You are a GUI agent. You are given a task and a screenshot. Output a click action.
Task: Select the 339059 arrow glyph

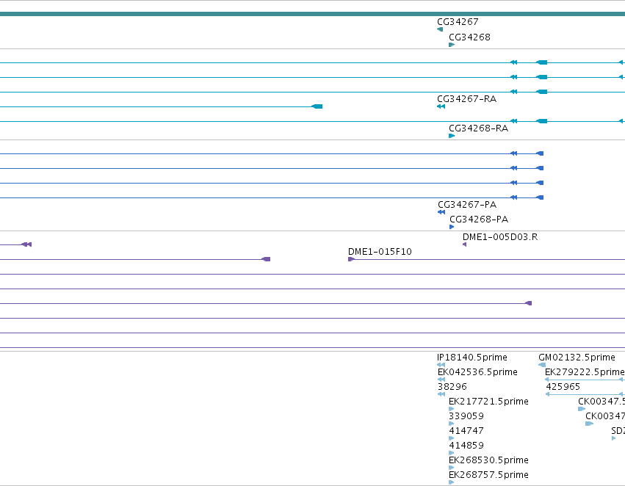pyautogui.click(x=451, y=424)
